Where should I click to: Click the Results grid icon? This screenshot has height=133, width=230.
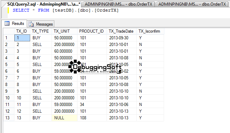click(x=7, y=24)
